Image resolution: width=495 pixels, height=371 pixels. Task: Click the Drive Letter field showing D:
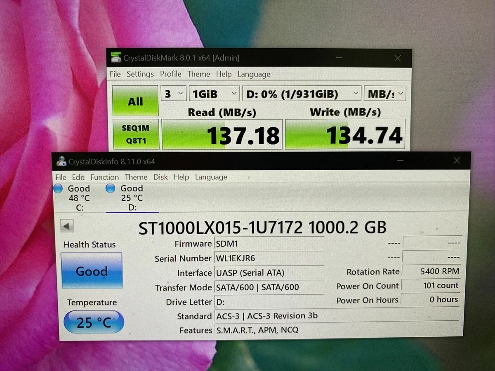click(269, 302)
